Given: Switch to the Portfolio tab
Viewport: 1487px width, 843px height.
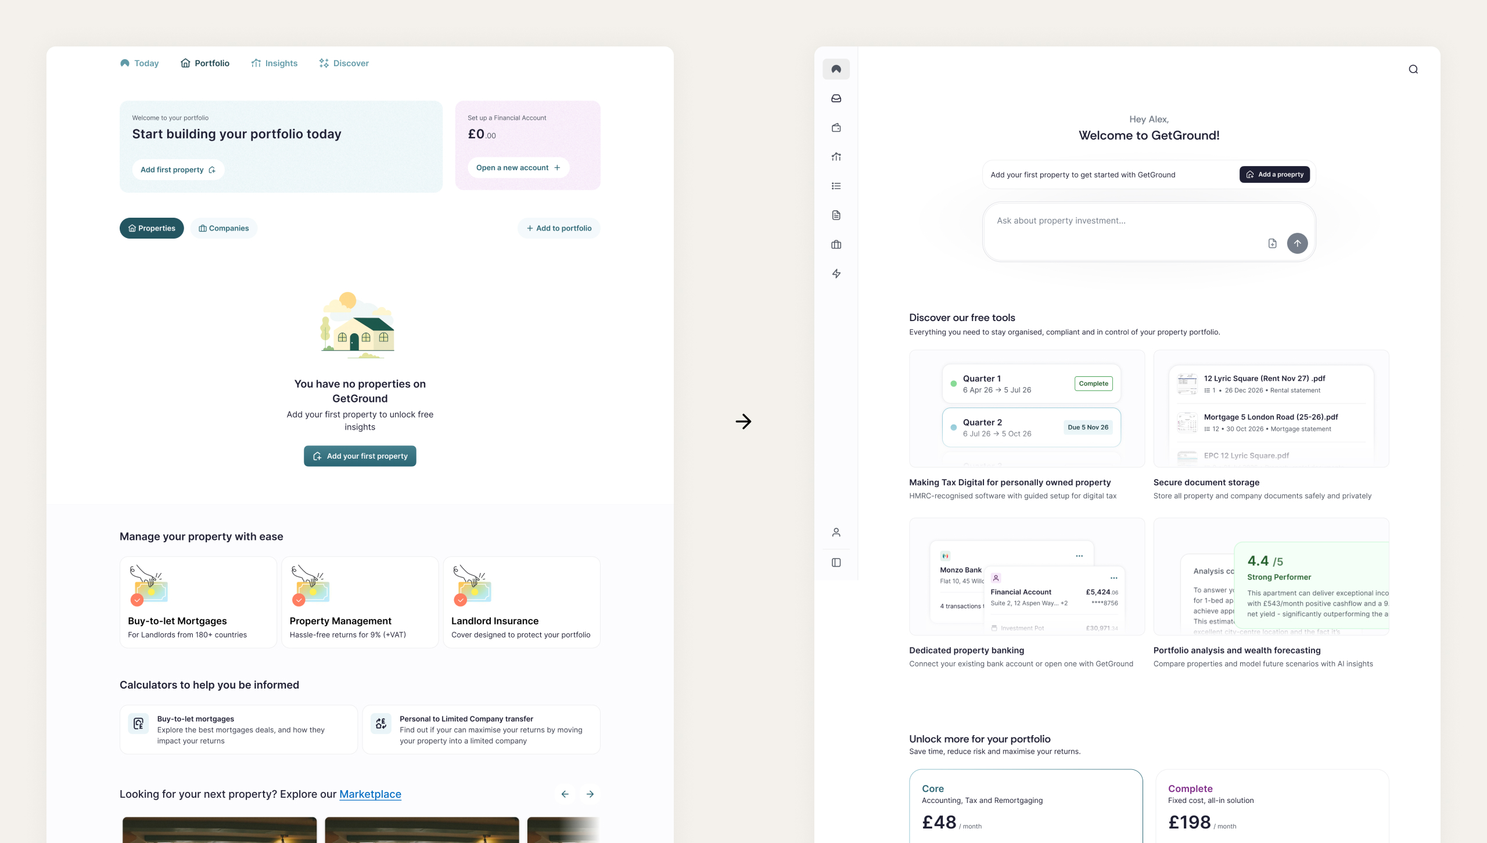Looking at the screenshot, I should coord(205,63).
